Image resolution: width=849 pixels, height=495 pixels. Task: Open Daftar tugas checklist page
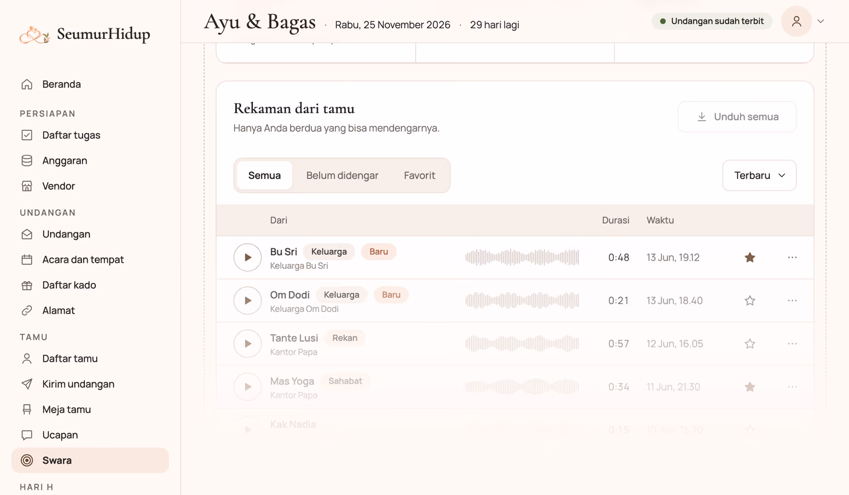click(x=90, y=135)
